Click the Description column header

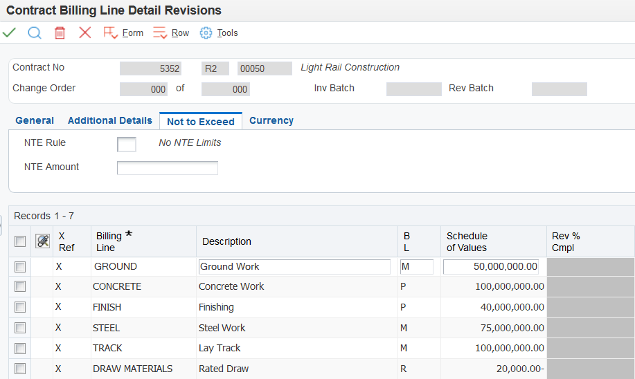297,241
